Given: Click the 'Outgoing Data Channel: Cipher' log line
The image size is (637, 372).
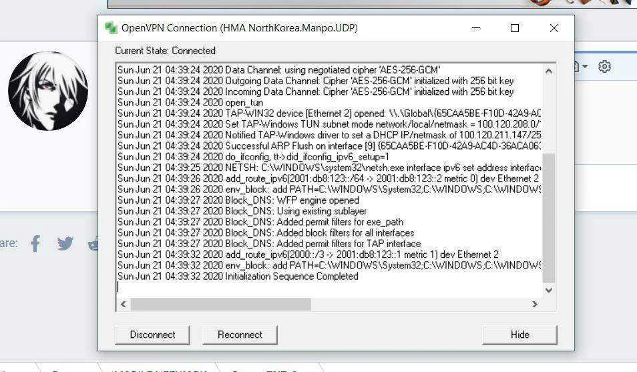Looking at the screenshot, I should pyautogui.click(x=316, y=81).
